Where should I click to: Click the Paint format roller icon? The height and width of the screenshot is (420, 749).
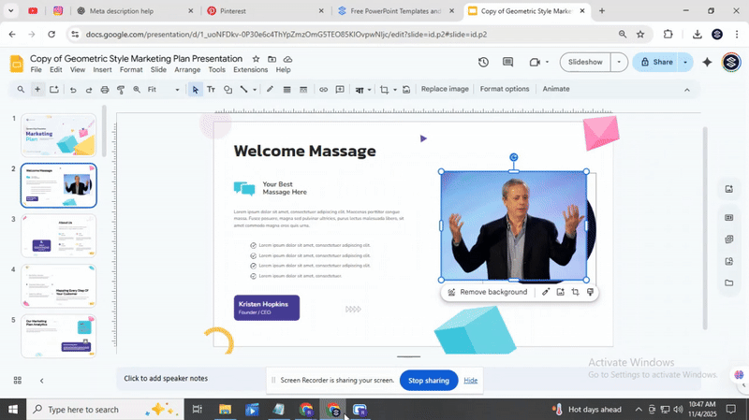(x=121, y=90)
